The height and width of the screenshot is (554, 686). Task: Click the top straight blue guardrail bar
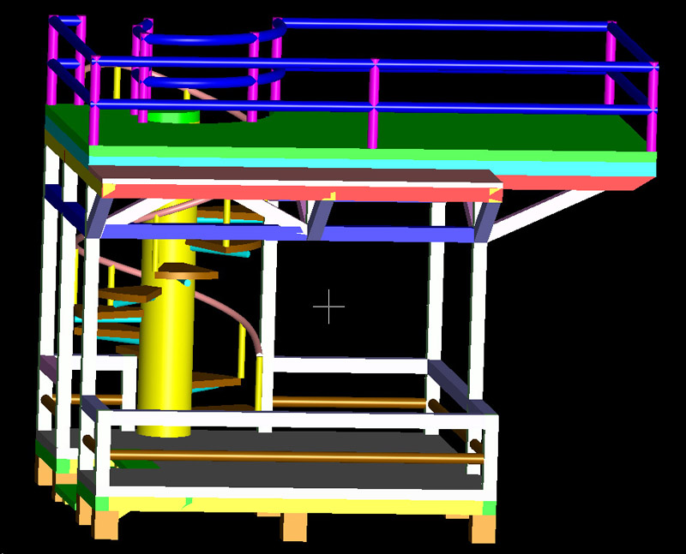pos(446,25)
